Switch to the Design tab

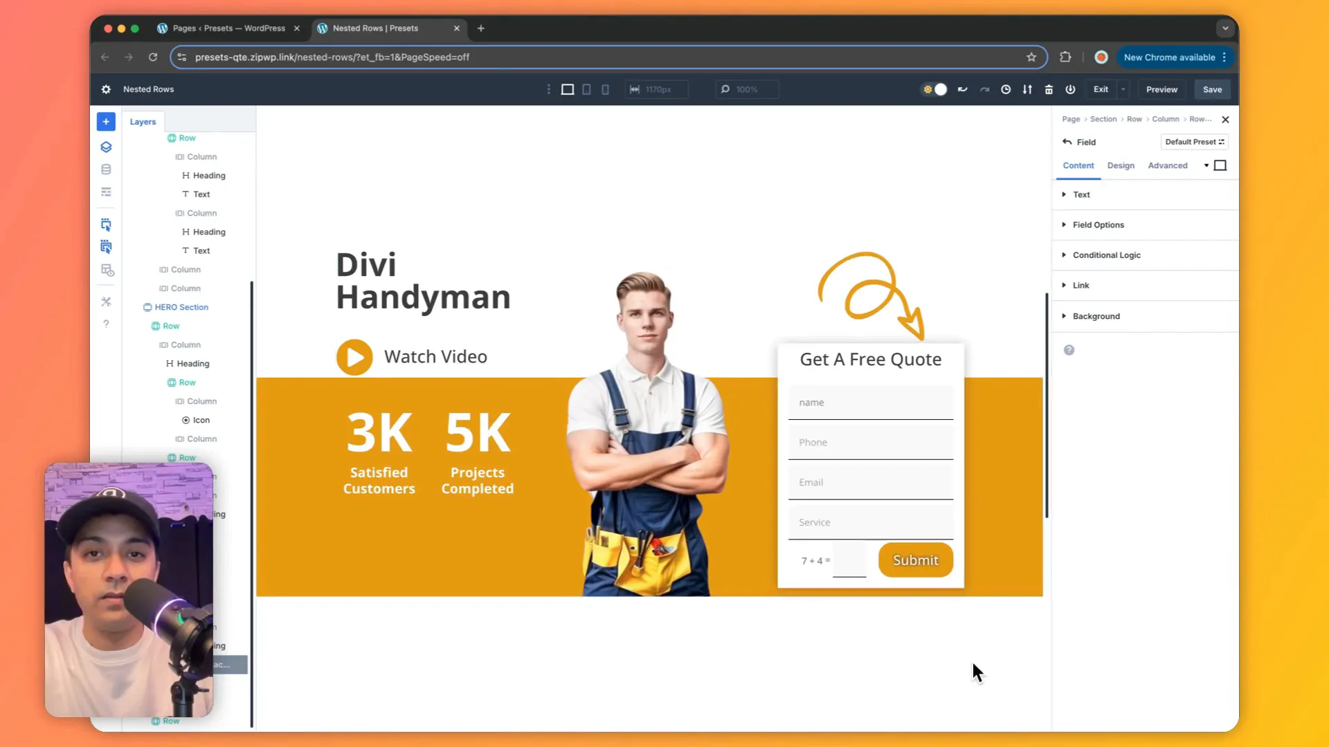(x=1121, y=165)
